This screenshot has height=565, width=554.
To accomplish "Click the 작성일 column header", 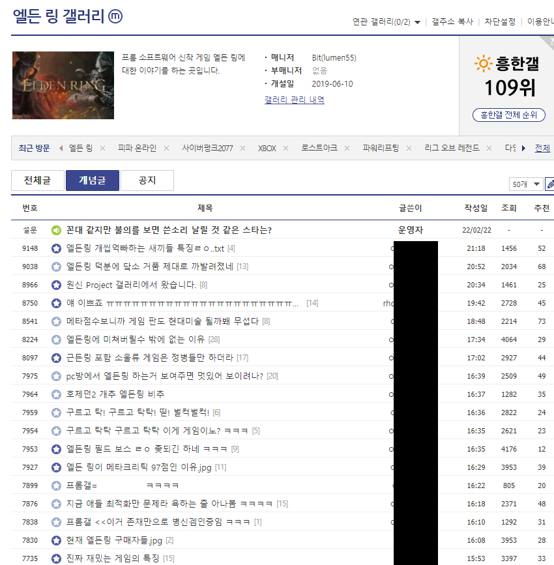I will point(476,209).
